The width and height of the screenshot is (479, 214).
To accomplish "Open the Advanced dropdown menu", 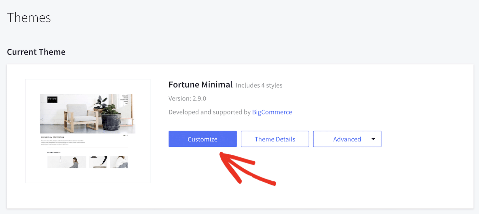I will pyautogui.click(x=347, y=139).
